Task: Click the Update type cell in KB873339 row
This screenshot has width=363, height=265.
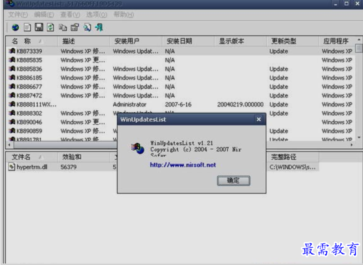Action: pos(278,51)
